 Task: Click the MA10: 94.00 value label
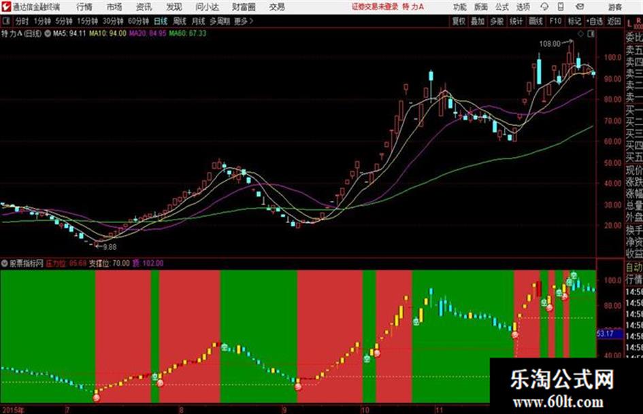(x=108, y=33)
